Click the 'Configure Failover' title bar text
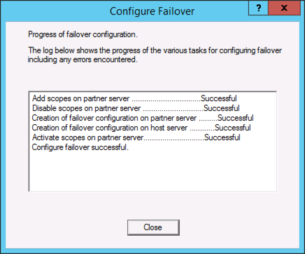Image resolution: width=305 pixels, height=254 pixels. pos(152,11)
